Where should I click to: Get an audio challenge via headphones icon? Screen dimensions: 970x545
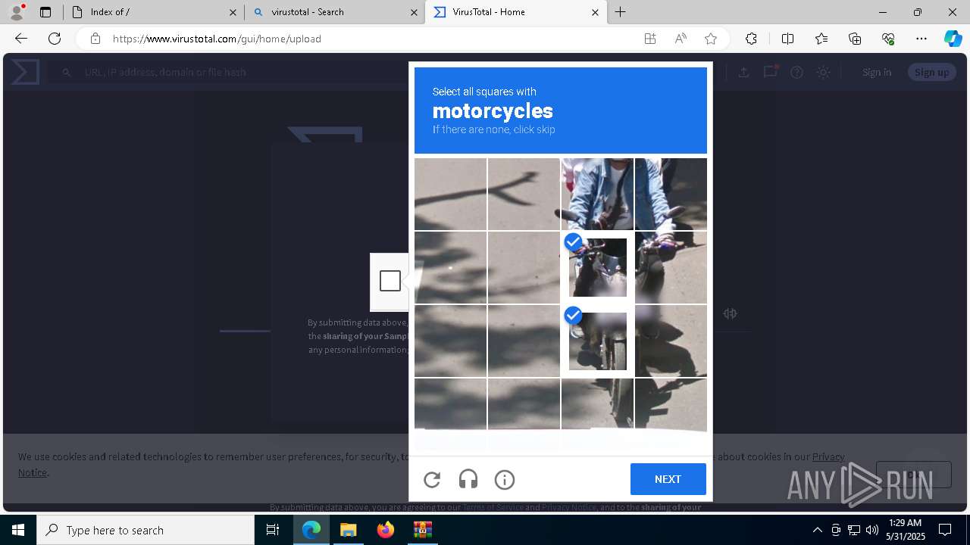468,479
